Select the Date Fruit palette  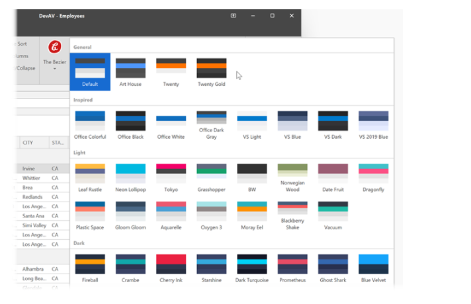point(333,178)
